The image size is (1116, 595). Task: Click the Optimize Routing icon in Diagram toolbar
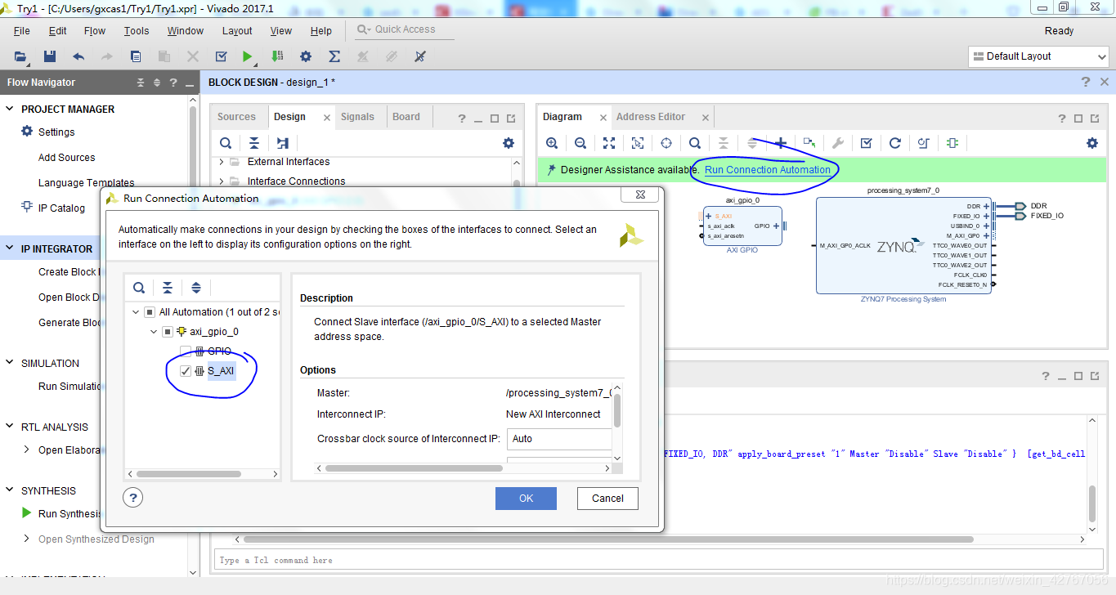[x=924, y=143]
